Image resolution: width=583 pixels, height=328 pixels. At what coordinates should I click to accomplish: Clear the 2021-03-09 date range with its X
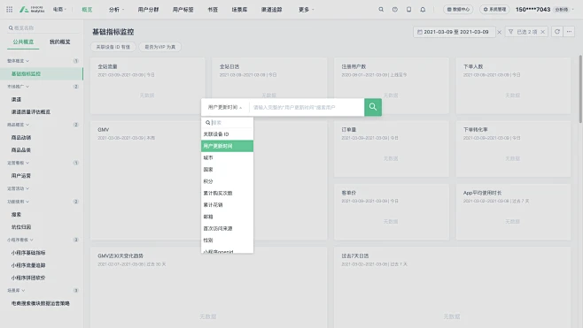tap(500, 32)
